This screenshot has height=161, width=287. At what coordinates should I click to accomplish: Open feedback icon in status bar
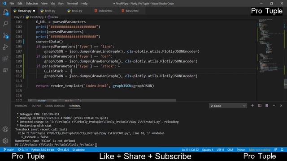pyautogui.click(x=275, y=150)
